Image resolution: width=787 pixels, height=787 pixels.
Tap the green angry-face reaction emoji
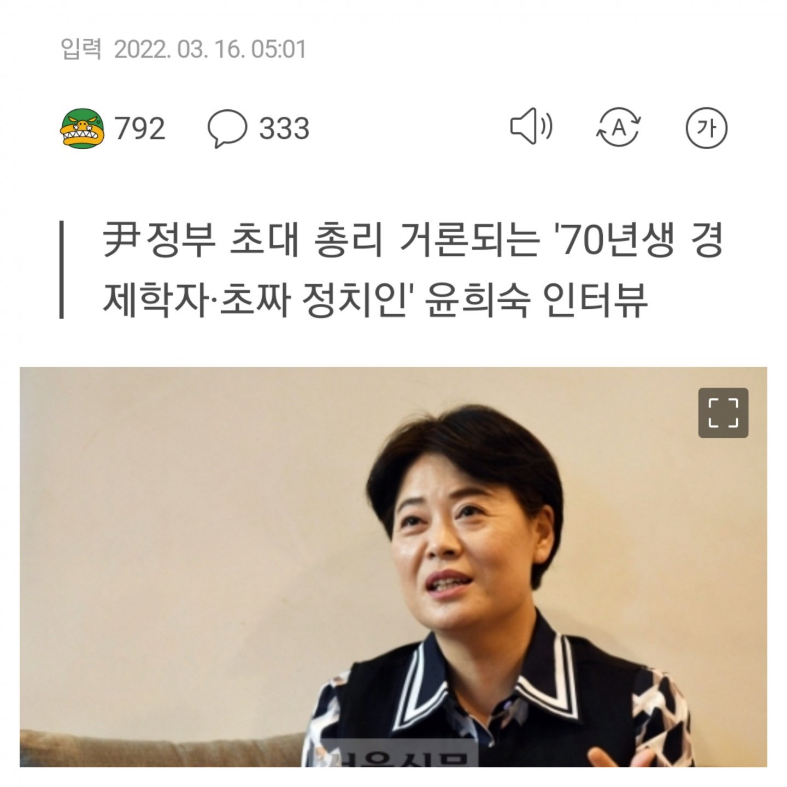tap(82, 128)
